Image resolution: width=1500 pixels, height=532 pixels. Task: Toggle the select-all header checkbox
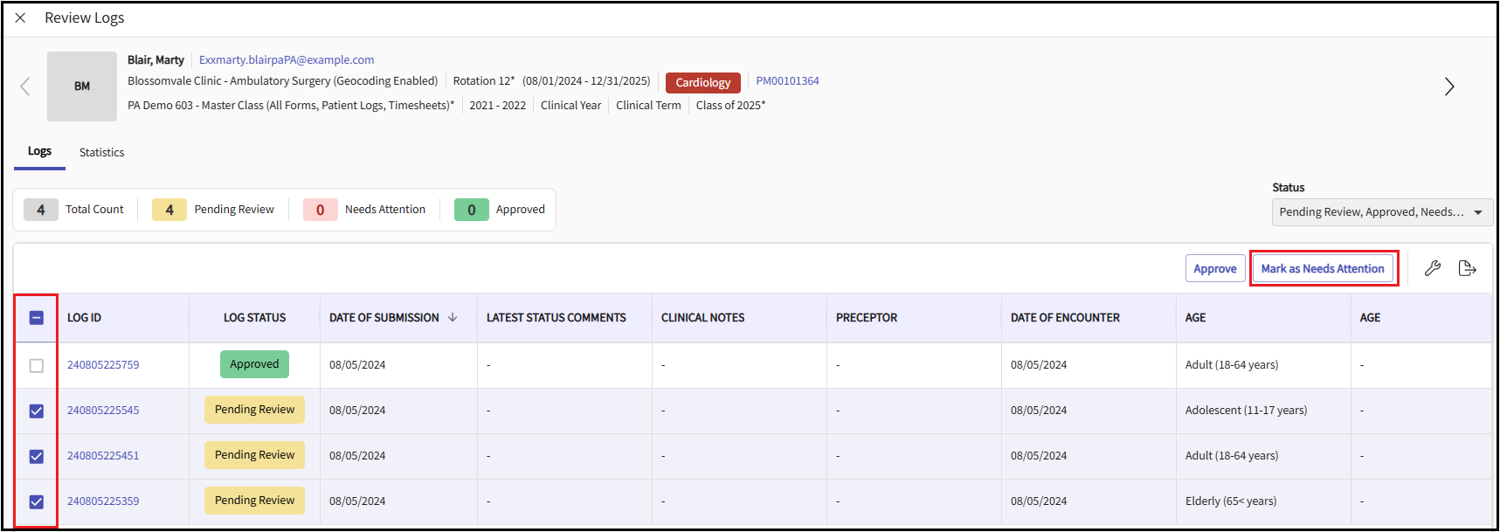(37, 318)
